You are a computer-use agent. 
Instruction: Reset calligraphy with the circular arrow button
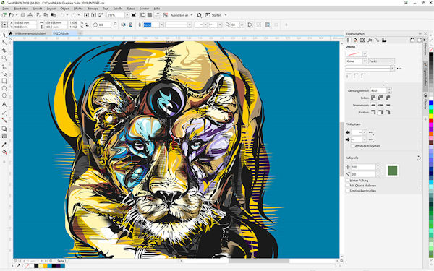419,158
